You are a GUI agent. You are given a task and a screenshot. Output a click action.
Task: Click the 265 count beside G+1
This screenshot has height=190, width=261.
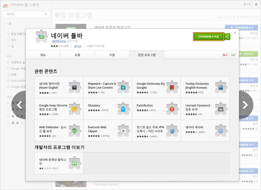pos(233,55)
